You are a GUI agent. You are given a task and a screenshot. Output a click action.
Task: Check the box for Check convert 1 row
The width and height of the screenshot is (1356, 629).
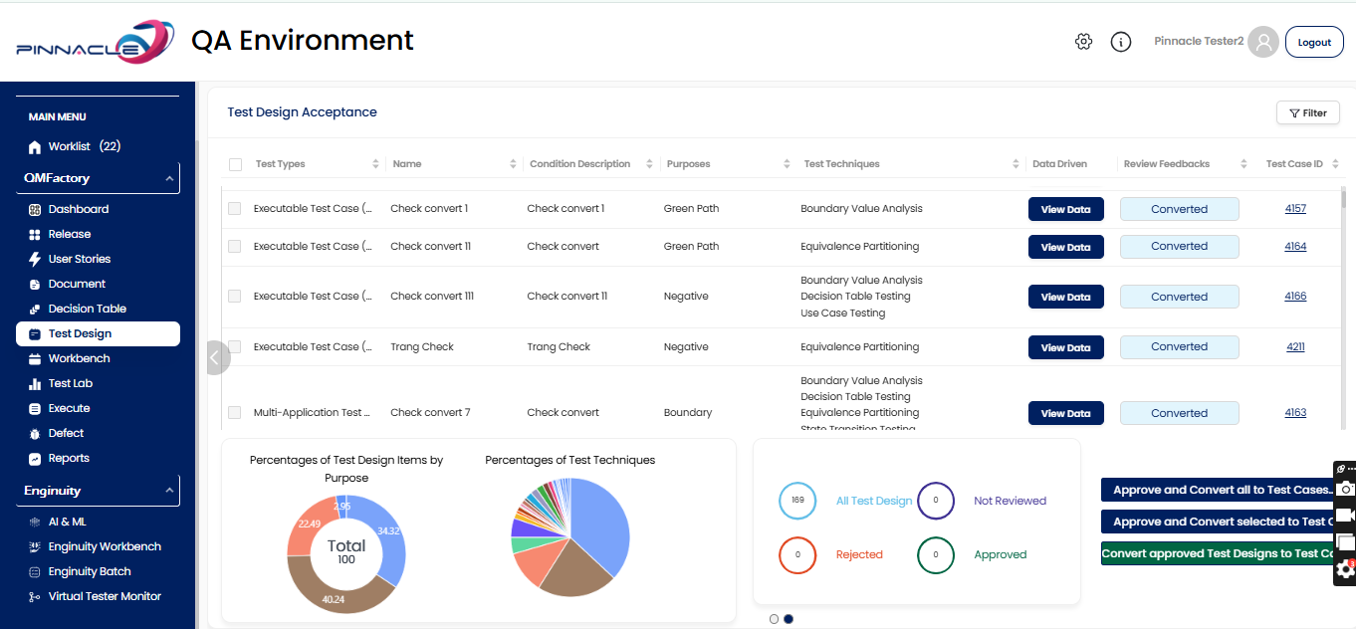point(234,209)
